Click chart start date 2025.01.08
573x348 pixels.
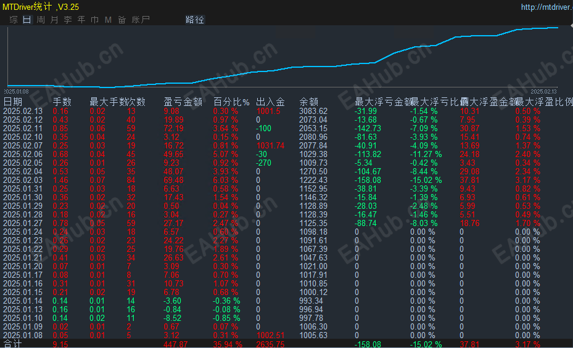pos(16,92)
